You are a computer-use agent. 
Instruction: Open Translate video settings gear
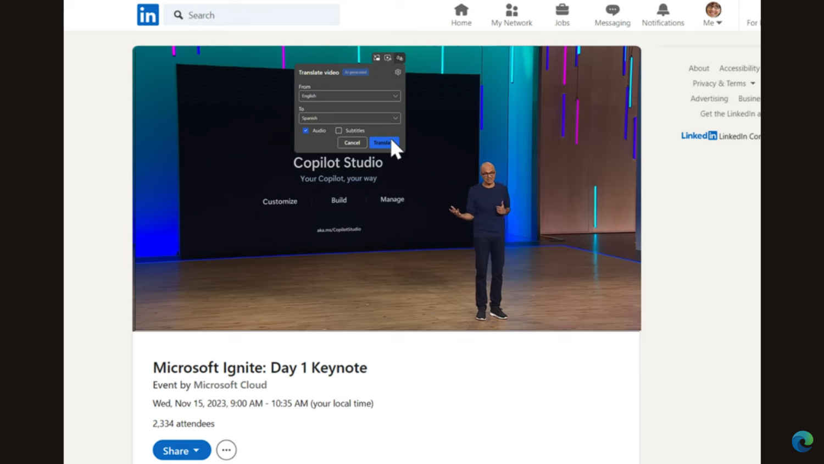click(x=398, y=72)
